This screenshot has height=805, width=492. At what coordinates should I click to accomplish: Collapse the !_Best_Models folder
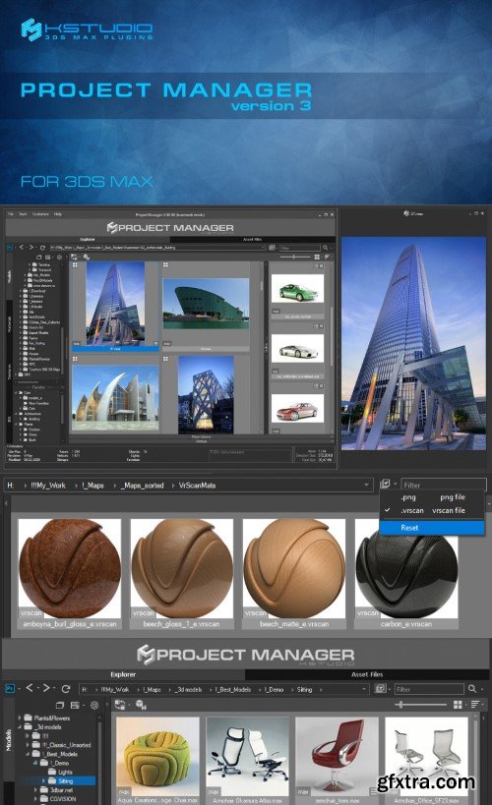28,754
